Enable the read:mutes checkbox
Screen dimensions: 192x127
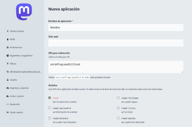click(x=118, y=118)
